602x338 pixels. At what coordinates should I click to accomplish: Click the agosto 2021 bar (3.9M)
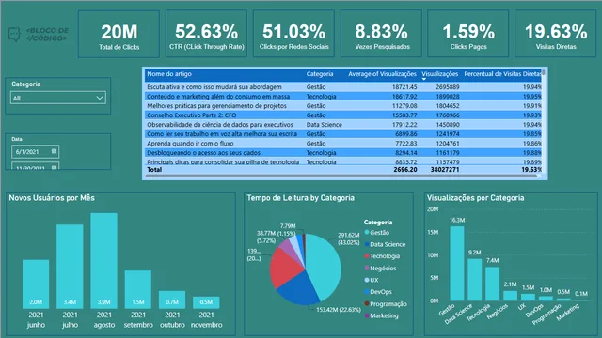tap(104, 261)
